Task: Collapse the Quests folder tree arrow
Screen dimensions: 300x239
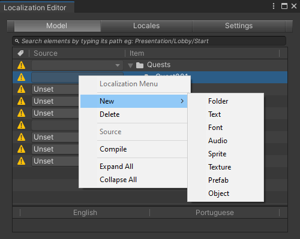Action: [130, 65]
